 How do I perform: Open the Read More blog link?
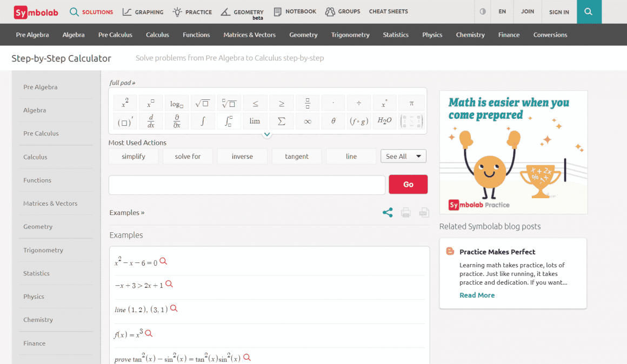(x=477, y=295)
